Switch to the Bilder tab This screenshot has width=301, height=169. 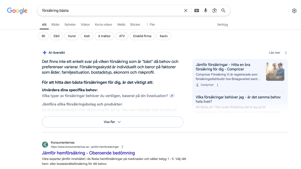pos(56,25)
